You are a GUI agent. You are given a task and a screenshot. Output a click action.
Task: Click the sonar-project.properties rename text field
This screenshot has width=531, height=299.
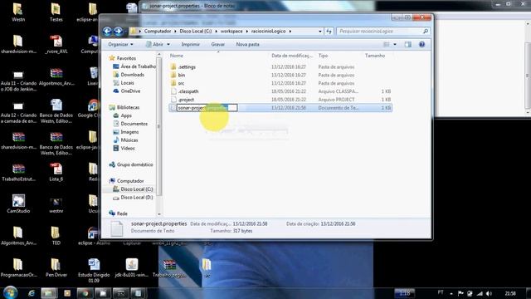coord(207,108)
